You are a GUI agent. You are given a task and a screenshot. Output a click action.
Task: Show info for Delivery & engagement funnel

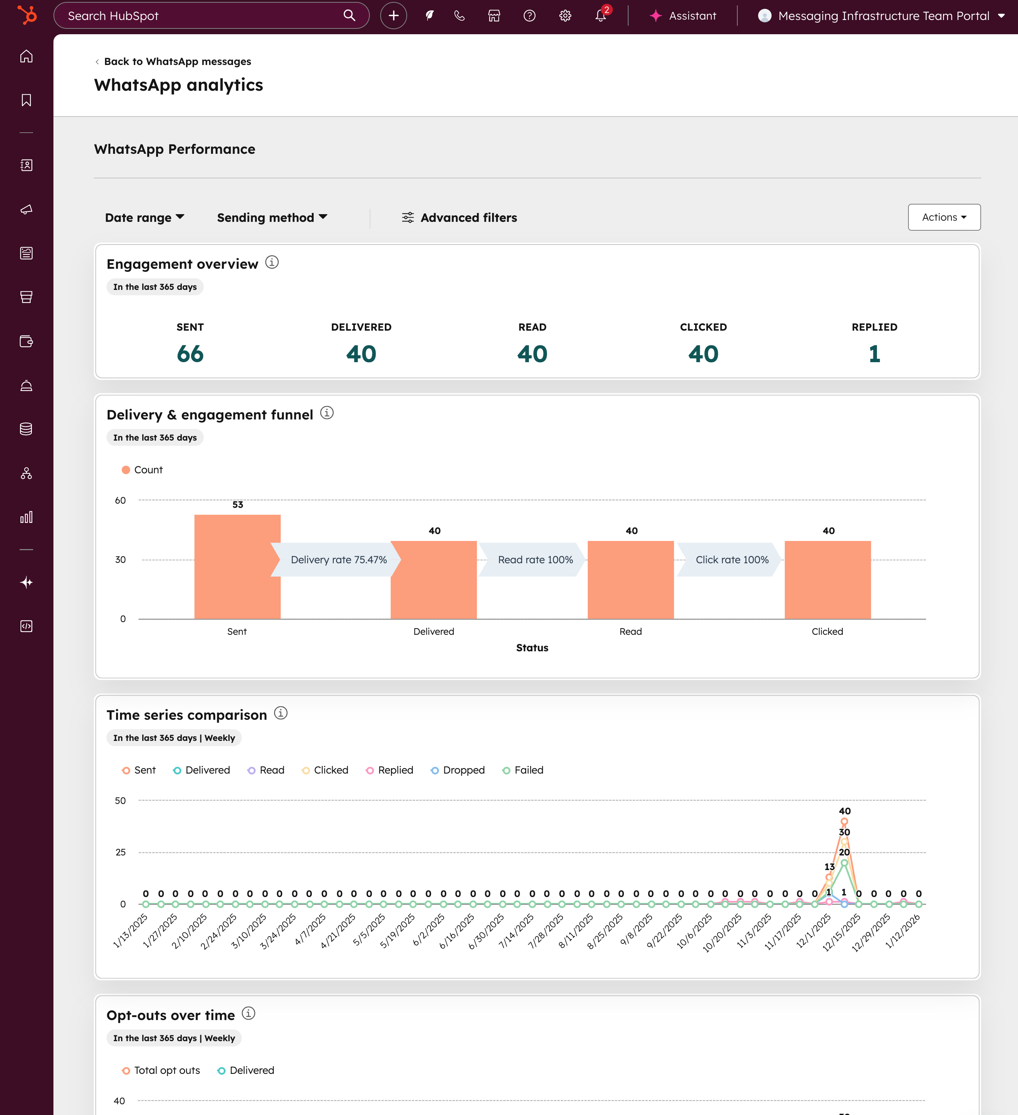pos(327,413)
